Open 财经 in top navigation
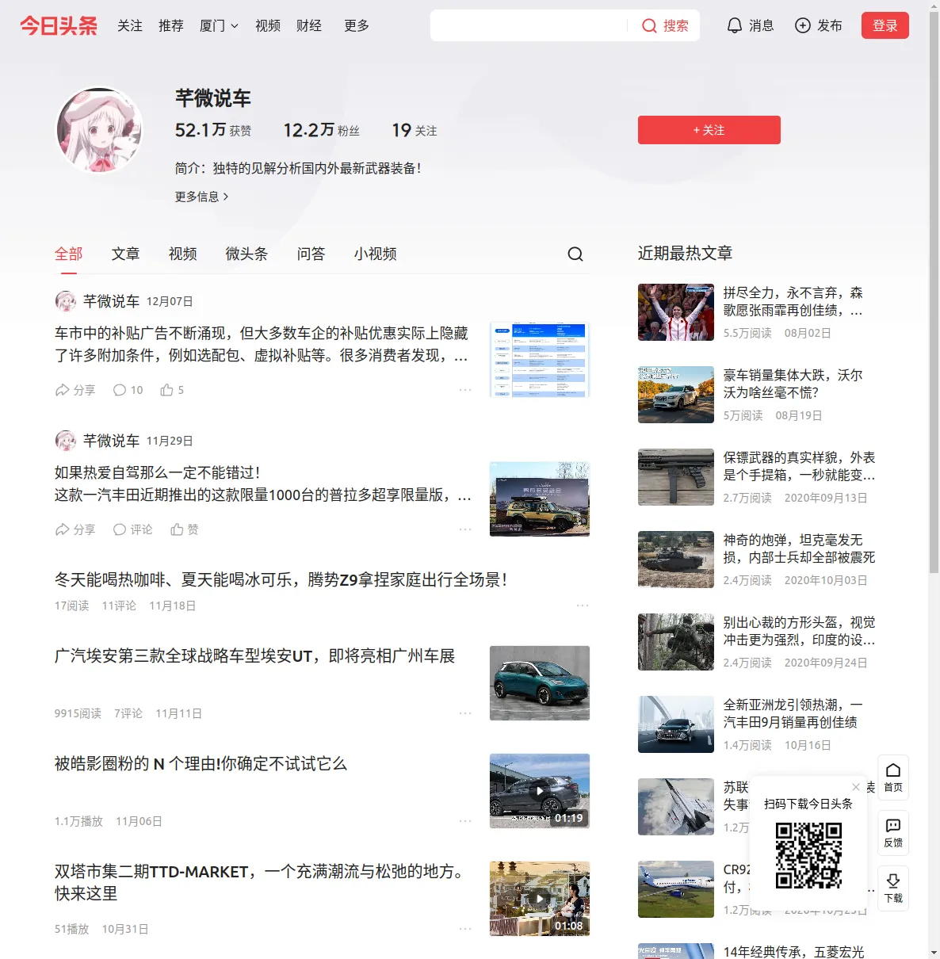 tap(309, 25)
